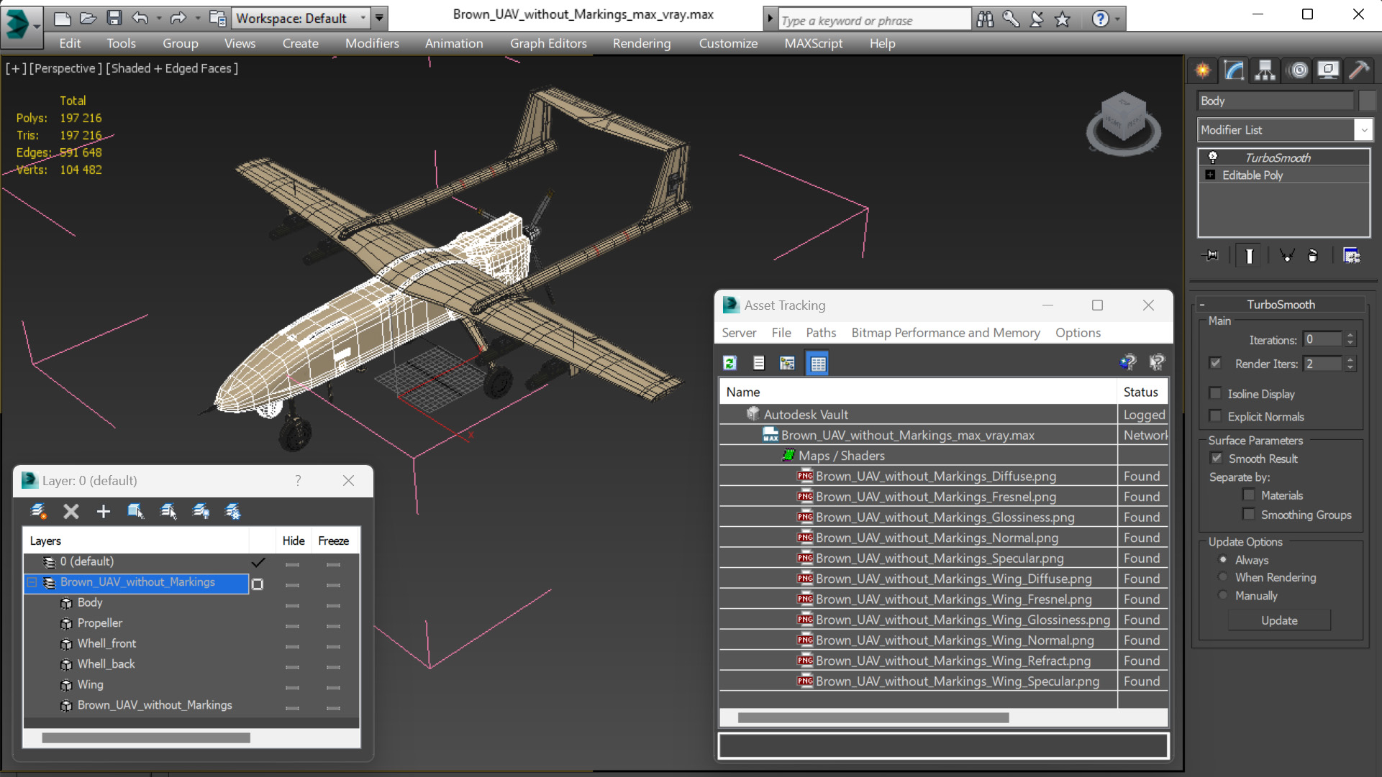This screenshot has height=777, width=1382.
Task: Open the Modifiers menu
Action: [372, 43]
